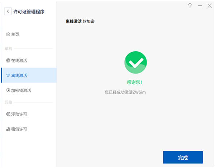The image size is (215, 168).
Task: Click the 您已经成功激活ZWSim message
Action: (x=125, y=92)
